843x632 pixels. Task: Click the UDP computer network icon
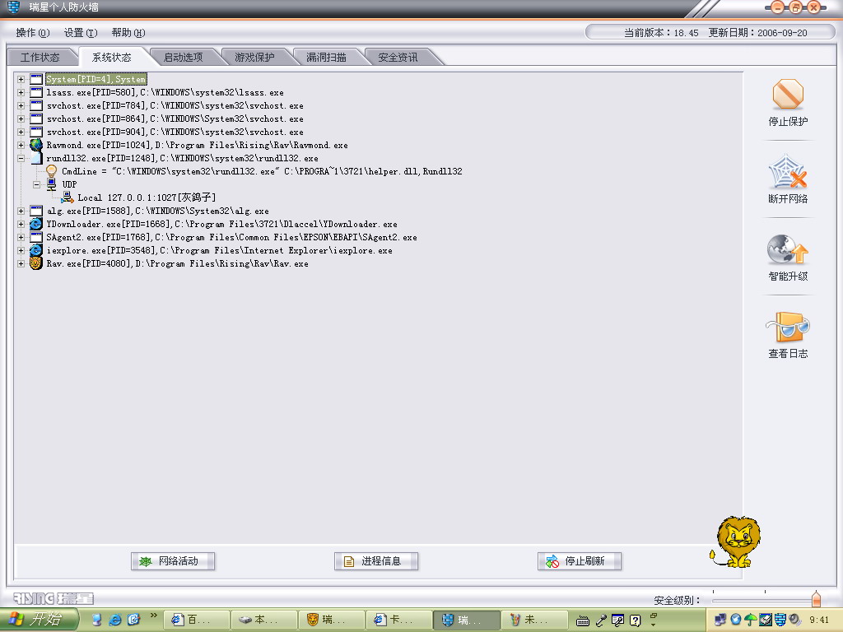52,184
